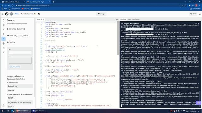Open the Database sidebar icon
Image resolution: width=202 pixels, height=113 pixels.
(x=3, y=48)
